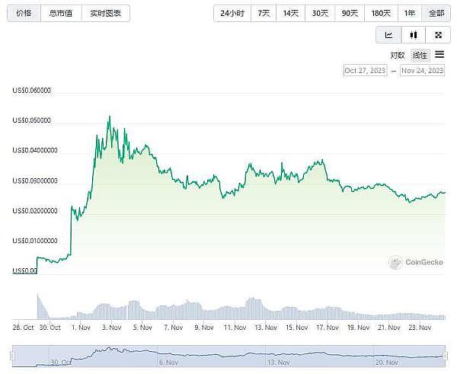
Task: Select the 7天 time range
Action: pos(264,13)
